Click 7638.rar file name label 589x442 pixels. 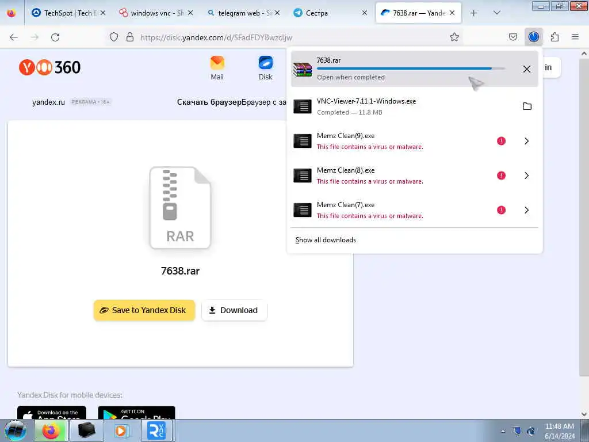tap(180, 270)
